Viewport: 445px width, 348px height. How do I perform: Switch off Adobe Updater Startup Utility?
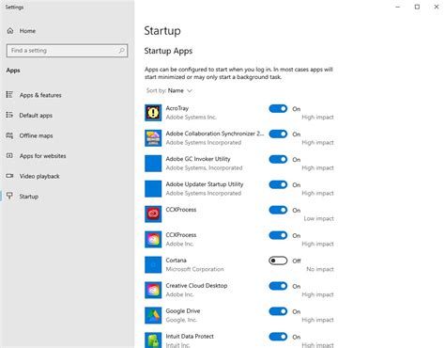[x=278, y=184]
